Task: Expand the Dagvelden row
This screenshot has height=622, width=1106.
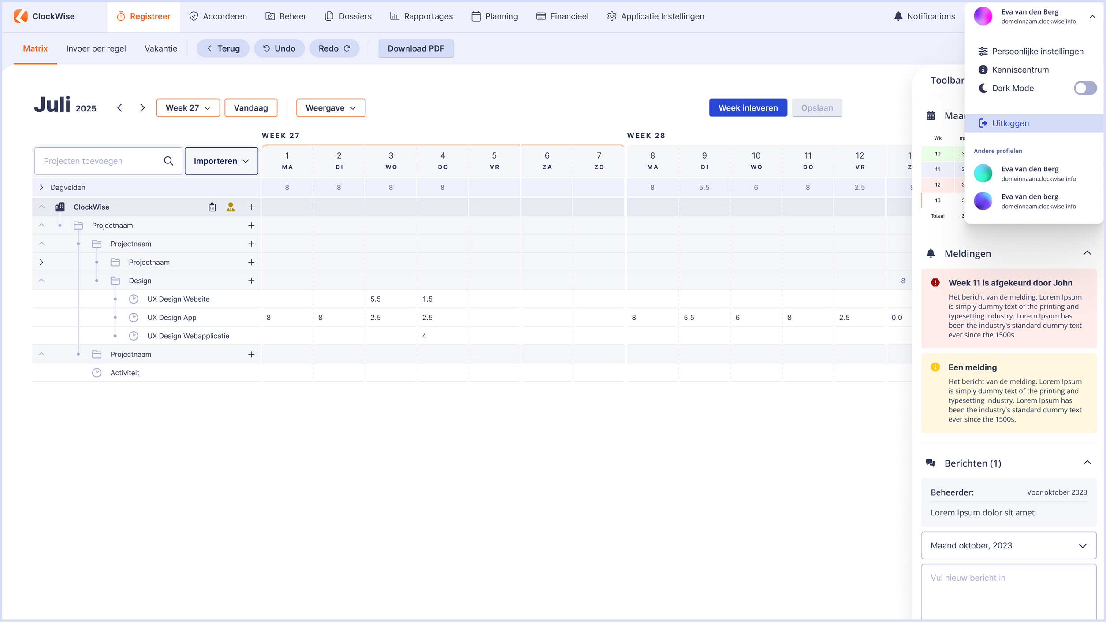Action: [41, 188]
